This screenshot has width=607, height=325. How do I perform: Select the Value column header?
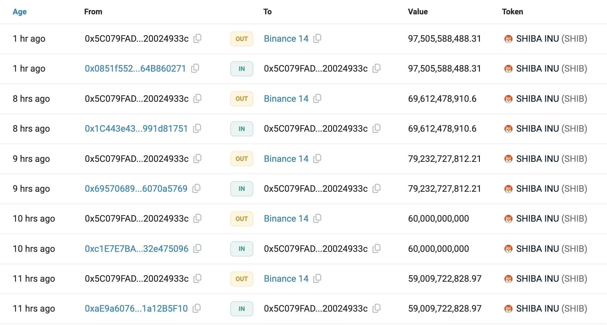point(418,12)
